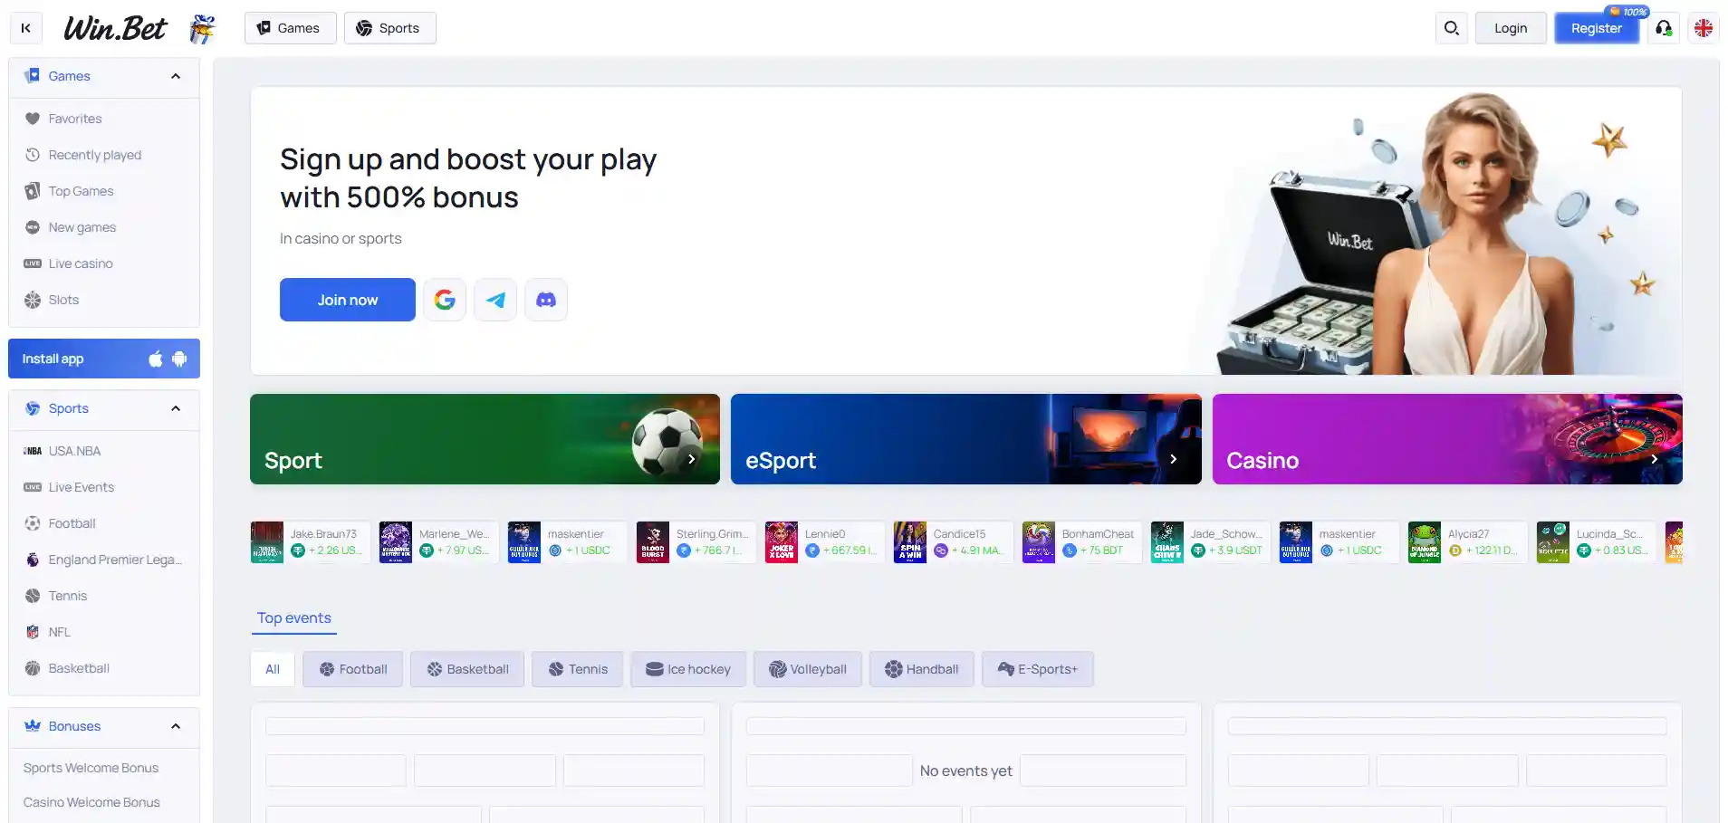
Task: Open the support headset icon
Action: [x=1664, y=28]
